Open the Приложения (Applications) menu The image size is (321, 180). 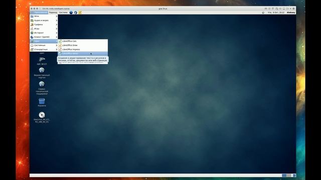pos(39,12)
